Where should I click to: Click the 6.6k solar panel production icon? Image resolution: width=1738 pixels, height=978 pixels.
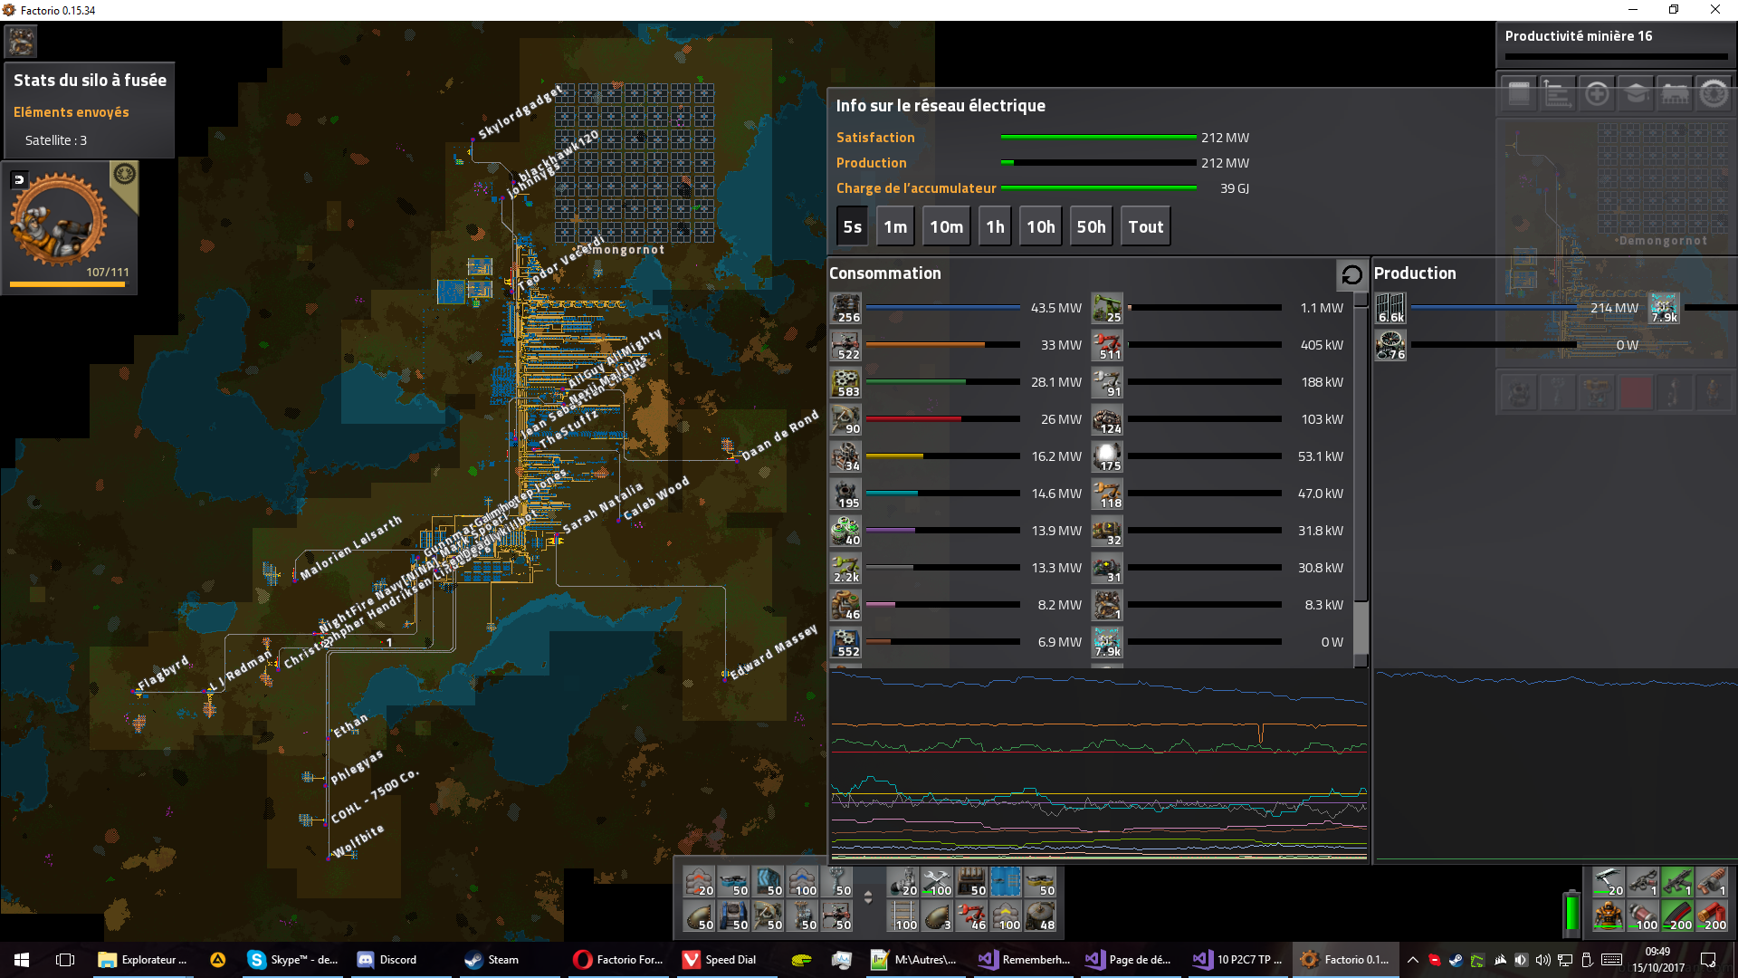[1390, 308]
